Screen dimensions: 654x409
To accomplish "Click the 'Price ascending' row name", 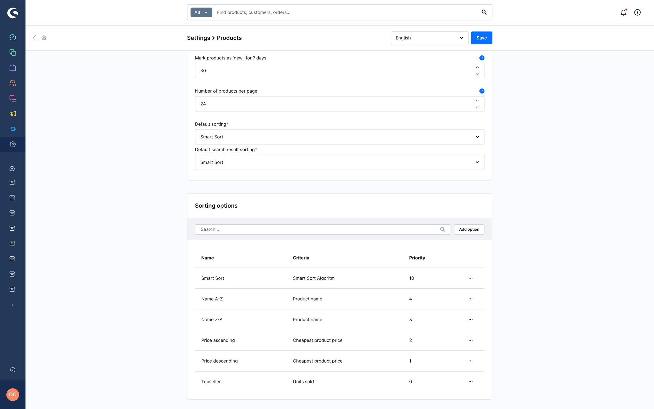I will coord(218,340).
